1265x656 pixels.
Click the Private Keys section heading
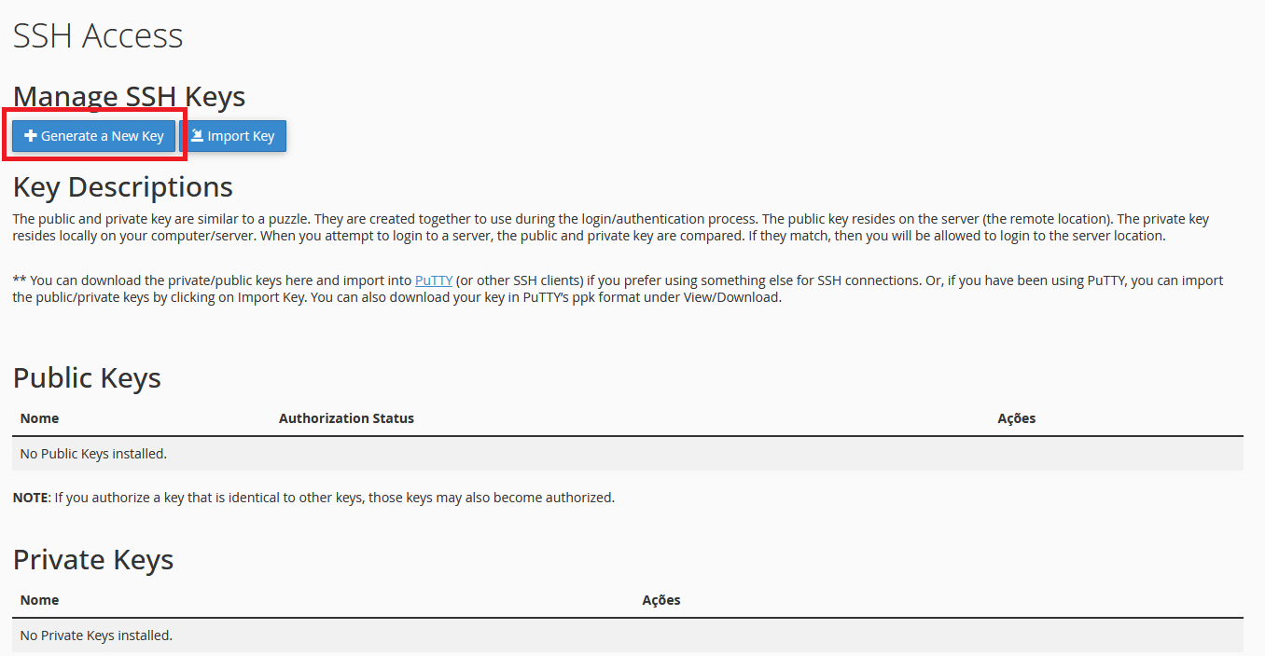tap(93, 560)
